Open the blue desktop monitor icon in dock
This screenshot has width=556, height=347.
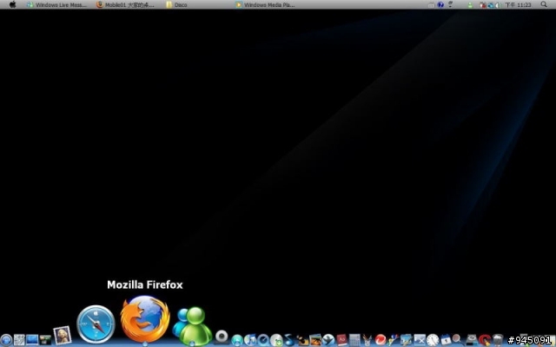32,340
